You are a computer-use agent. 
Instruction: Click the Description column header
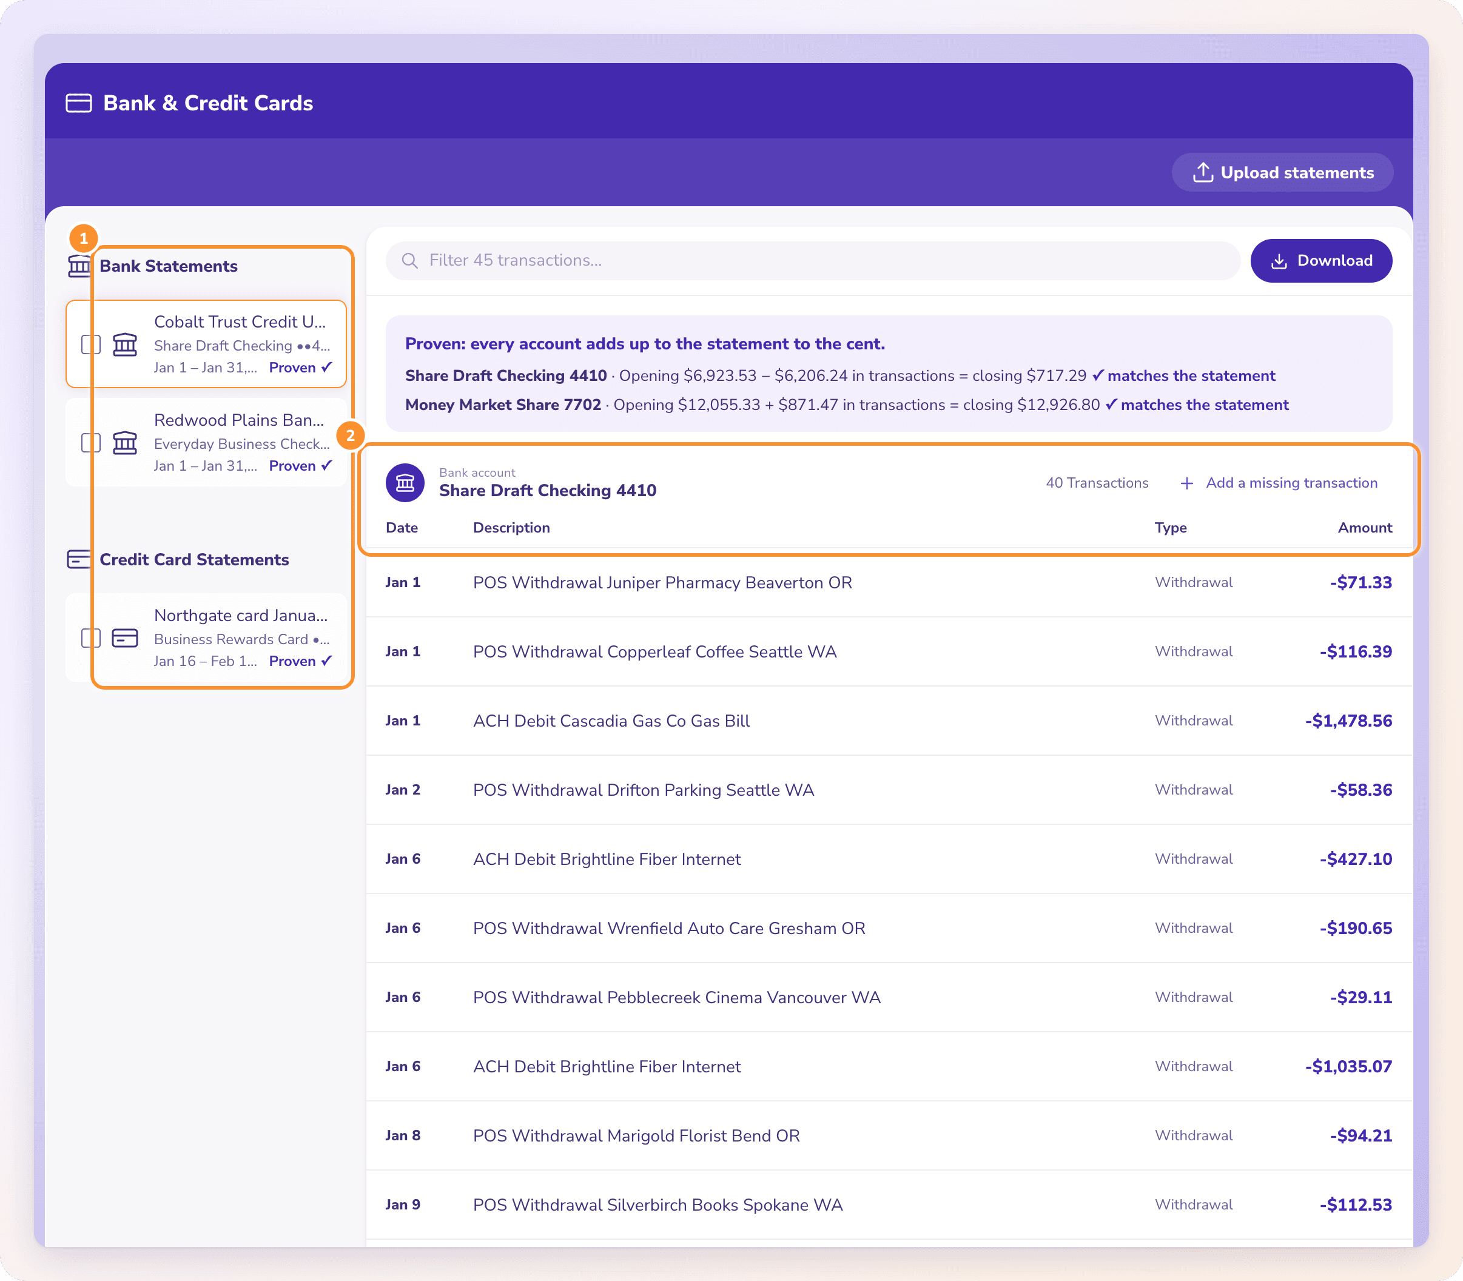pyautogui.click(x=511, y=528)
